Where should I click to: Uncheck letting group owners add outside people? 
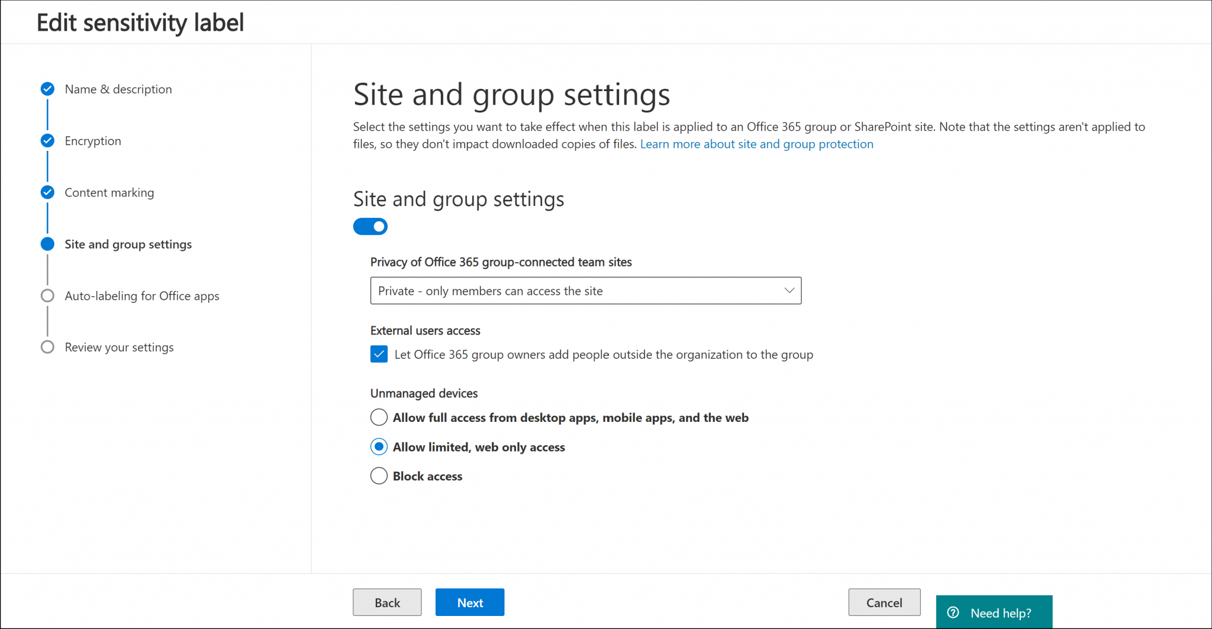pos(379,354)
